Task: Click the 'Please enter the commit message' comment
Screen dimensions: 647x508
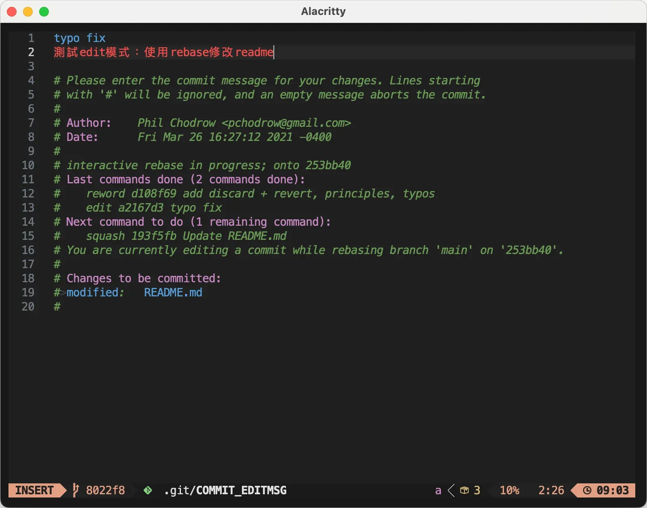Action: (267, 80)
